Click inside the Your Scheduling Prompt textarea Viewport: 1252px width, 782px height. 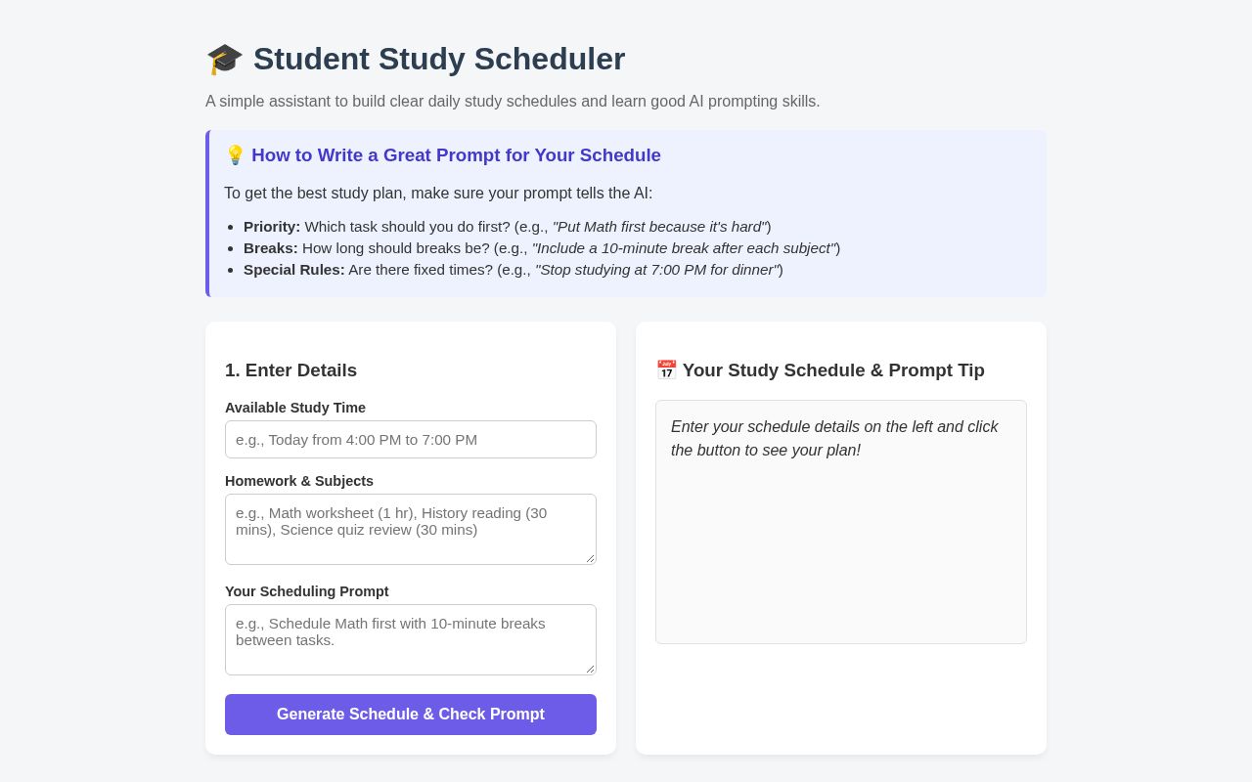click(411, 639)
